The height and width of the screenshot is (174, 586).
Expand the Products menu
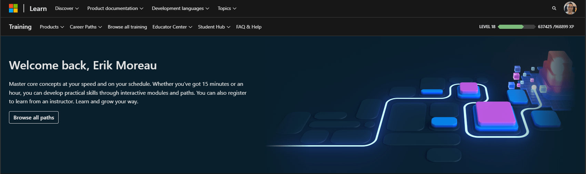(x=52, y=27)
